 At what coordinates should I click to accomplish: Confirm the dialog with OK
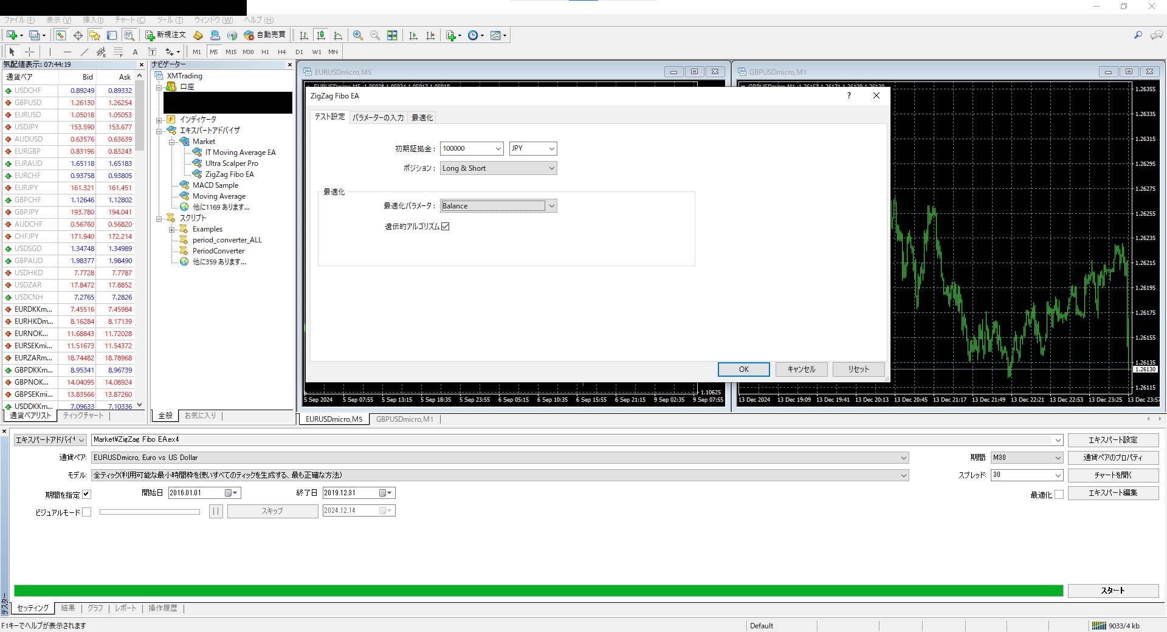click(x=744, y=369)
